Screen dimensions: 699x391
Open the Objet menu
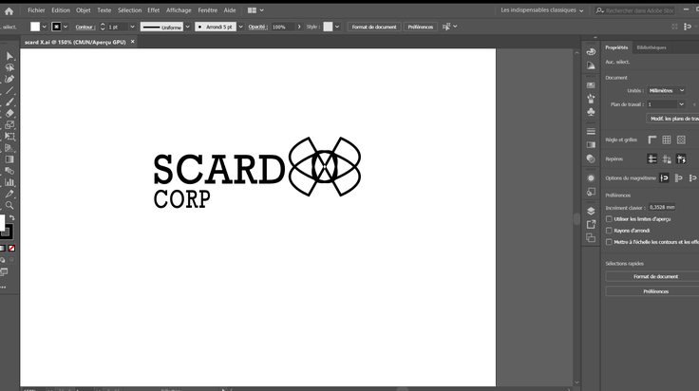click(83, 10)
